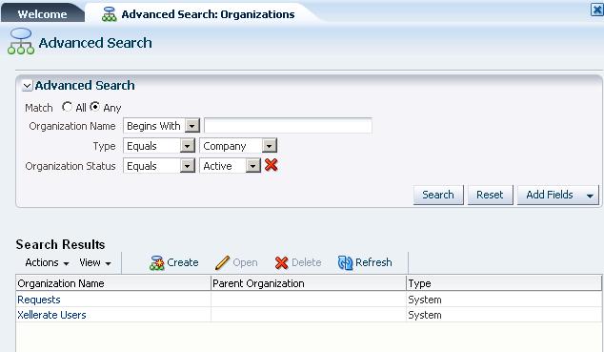
Task: Click the Open pencil icon
Action: coord(222,263)
